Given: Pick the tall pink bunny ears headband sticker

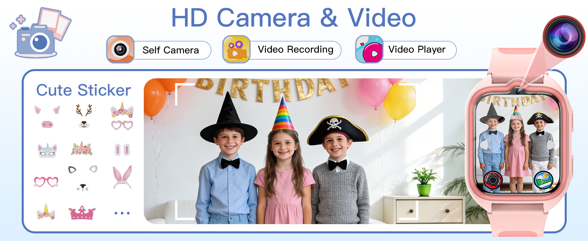Looking at the screenshot, I should (122, 177).
